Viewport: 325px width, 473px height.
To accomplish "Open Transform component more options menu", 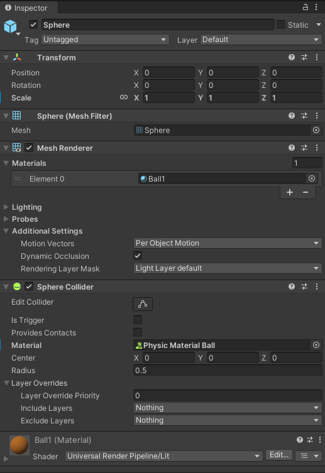I will click(317, 57).
